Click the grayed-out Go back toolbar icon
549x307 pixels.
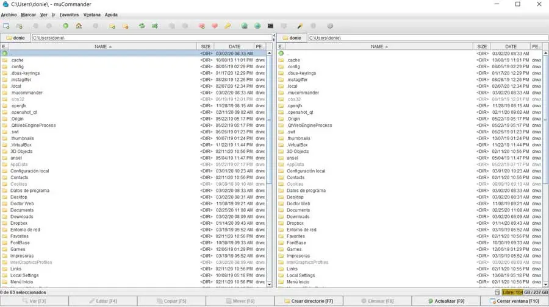click(x=36, y=26)
